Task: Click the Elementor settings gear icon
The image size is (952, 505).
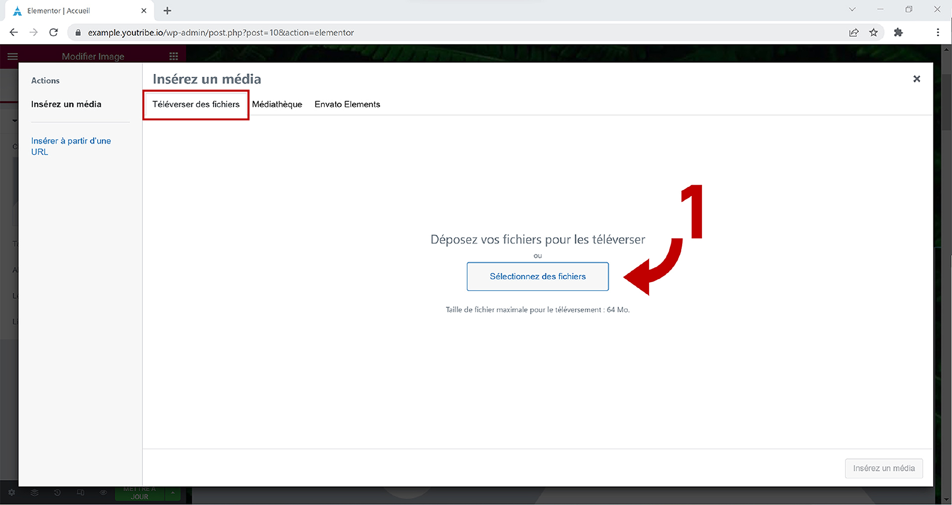Action: point(12,493)
